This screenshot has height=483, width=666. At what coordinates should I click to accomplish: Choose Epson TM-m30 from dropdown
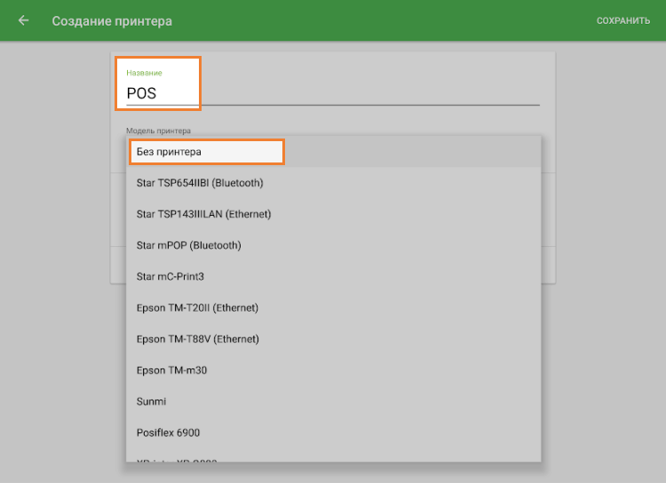tap(171, 370)
